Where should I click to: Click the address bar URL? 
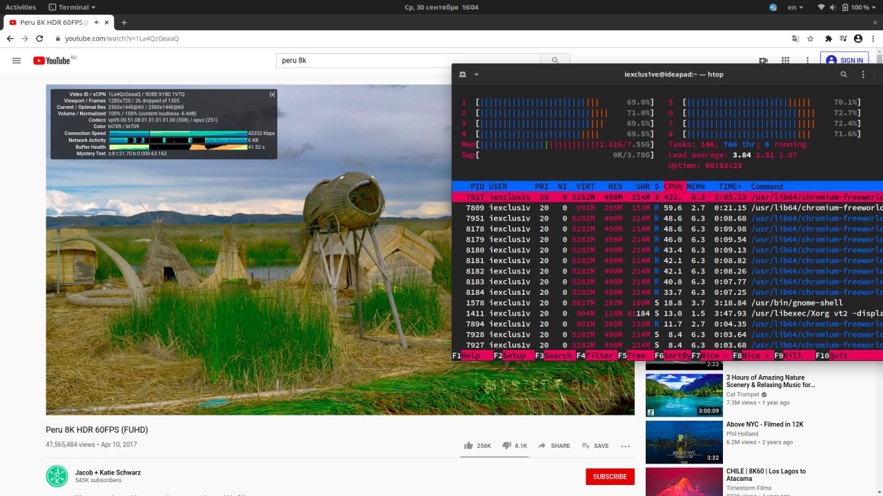tap(122, 39)
